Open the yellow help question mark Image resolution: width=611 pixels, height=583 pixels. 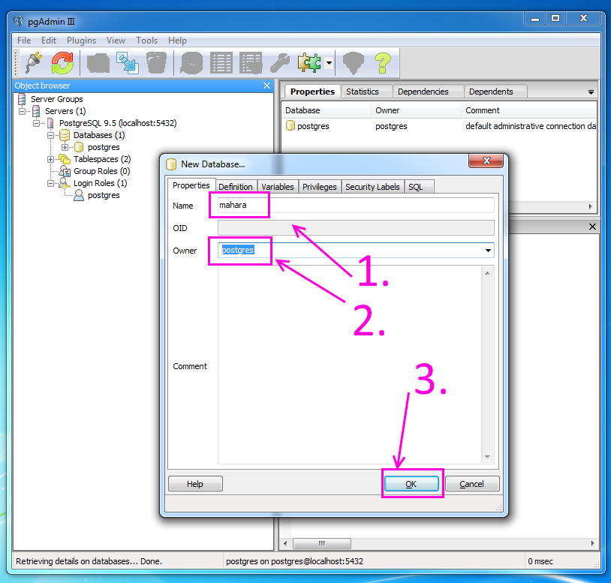click(383, 62)
